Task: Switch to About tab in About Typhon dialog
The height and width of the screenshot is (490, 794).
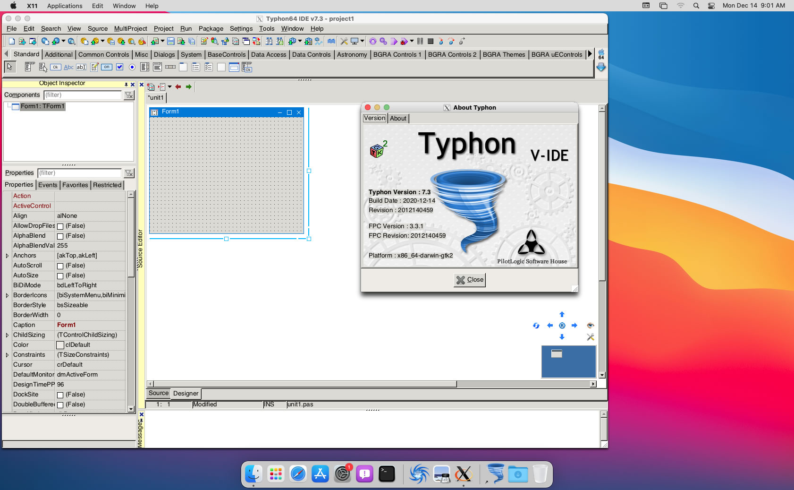Action: [x=398, y=118]
